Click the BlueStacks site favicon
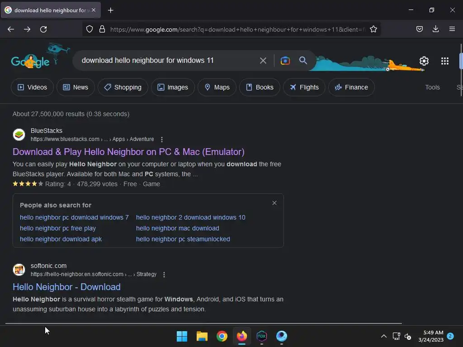463x347 pixels. coord(19,135)
